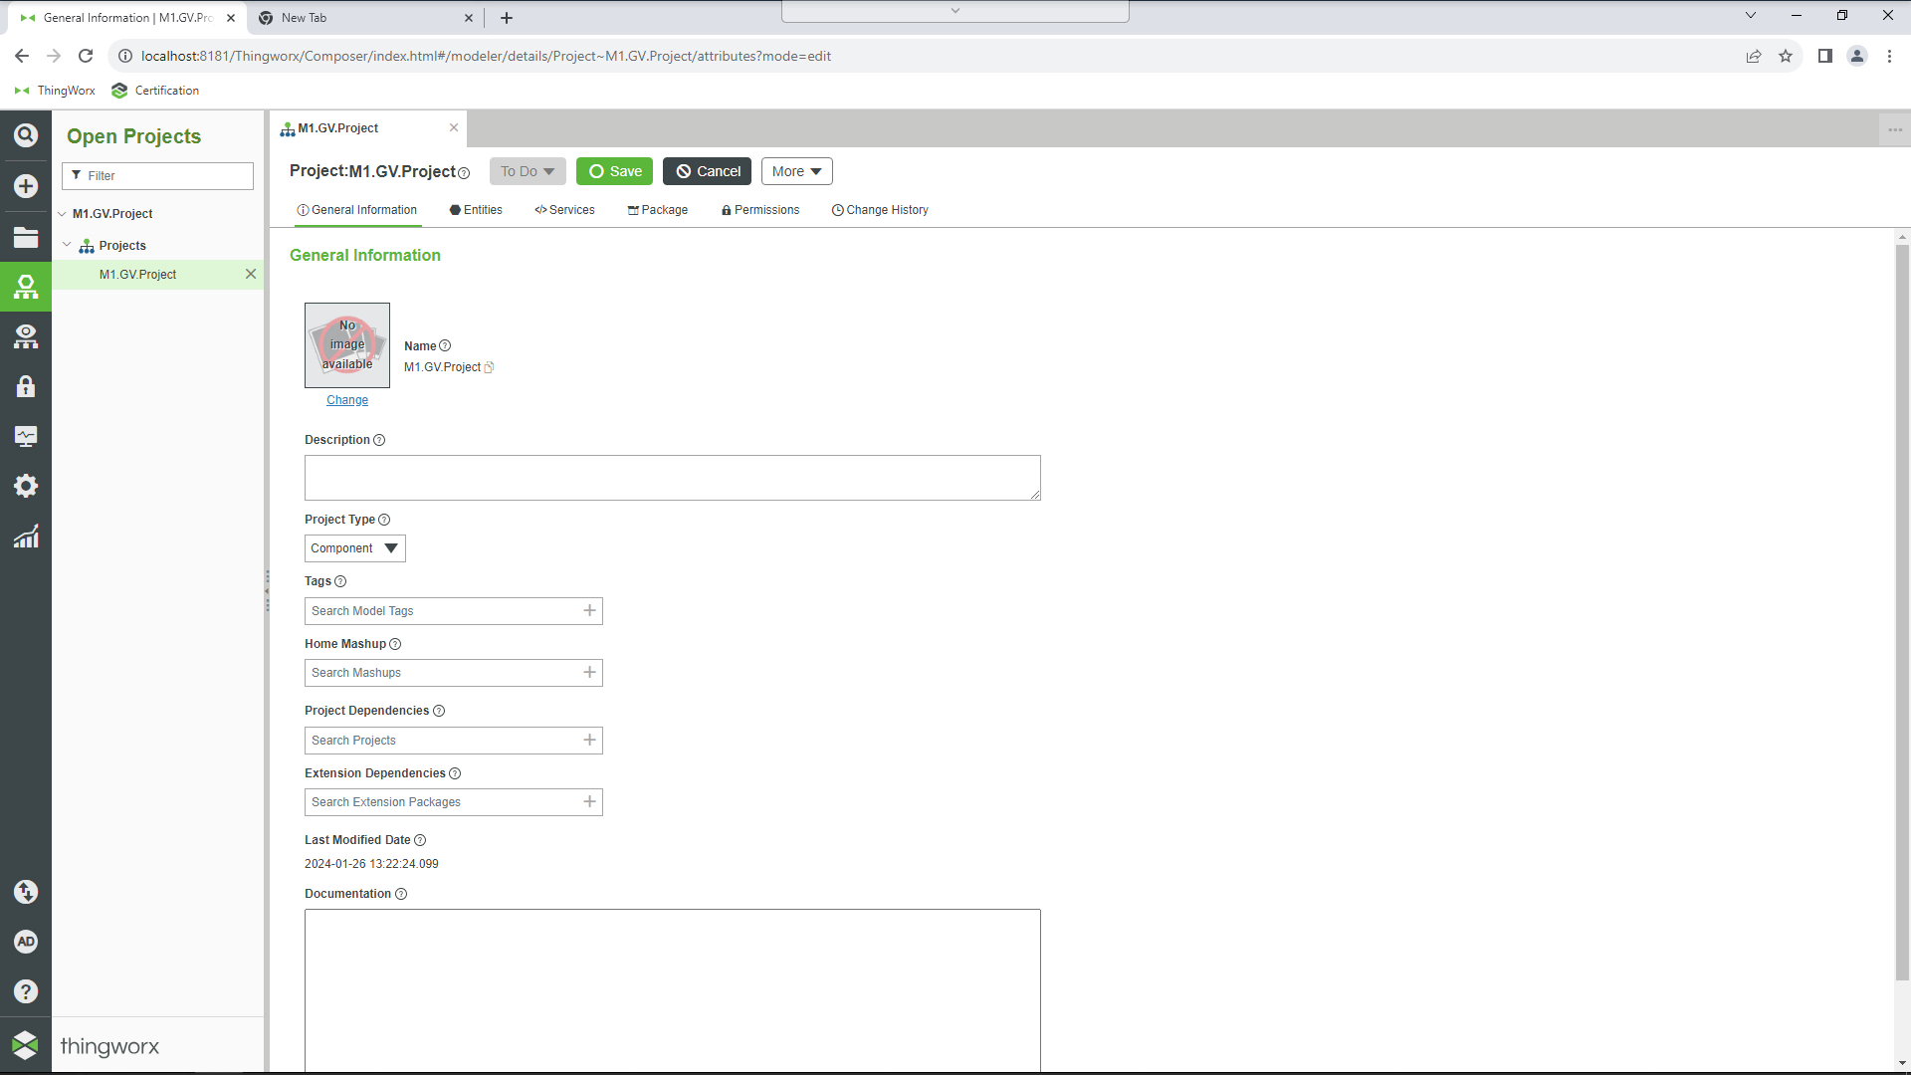Switch to the Permissions tab
The image size is (1911, 1075).
760,210
